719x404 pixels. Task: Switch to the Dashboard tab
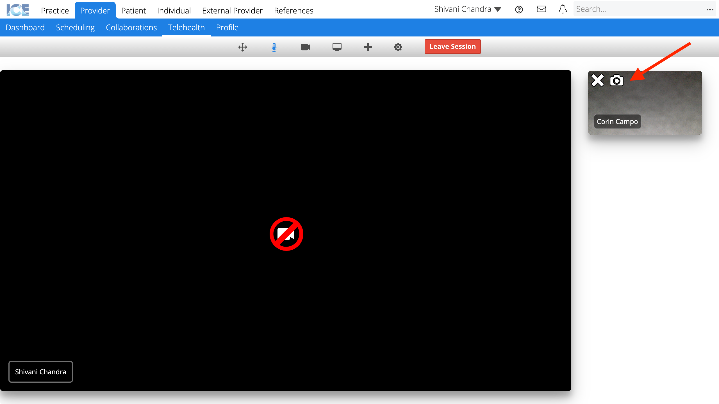25,27
